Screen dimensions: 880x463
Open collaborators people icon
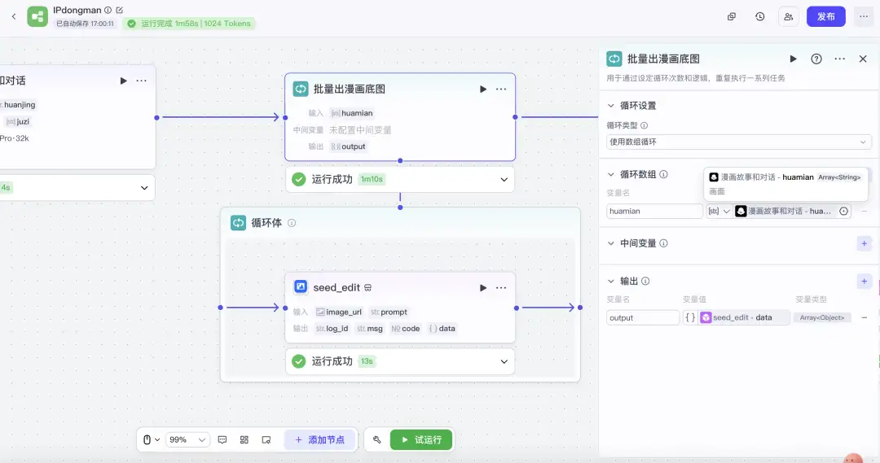[x=789, y=17]
